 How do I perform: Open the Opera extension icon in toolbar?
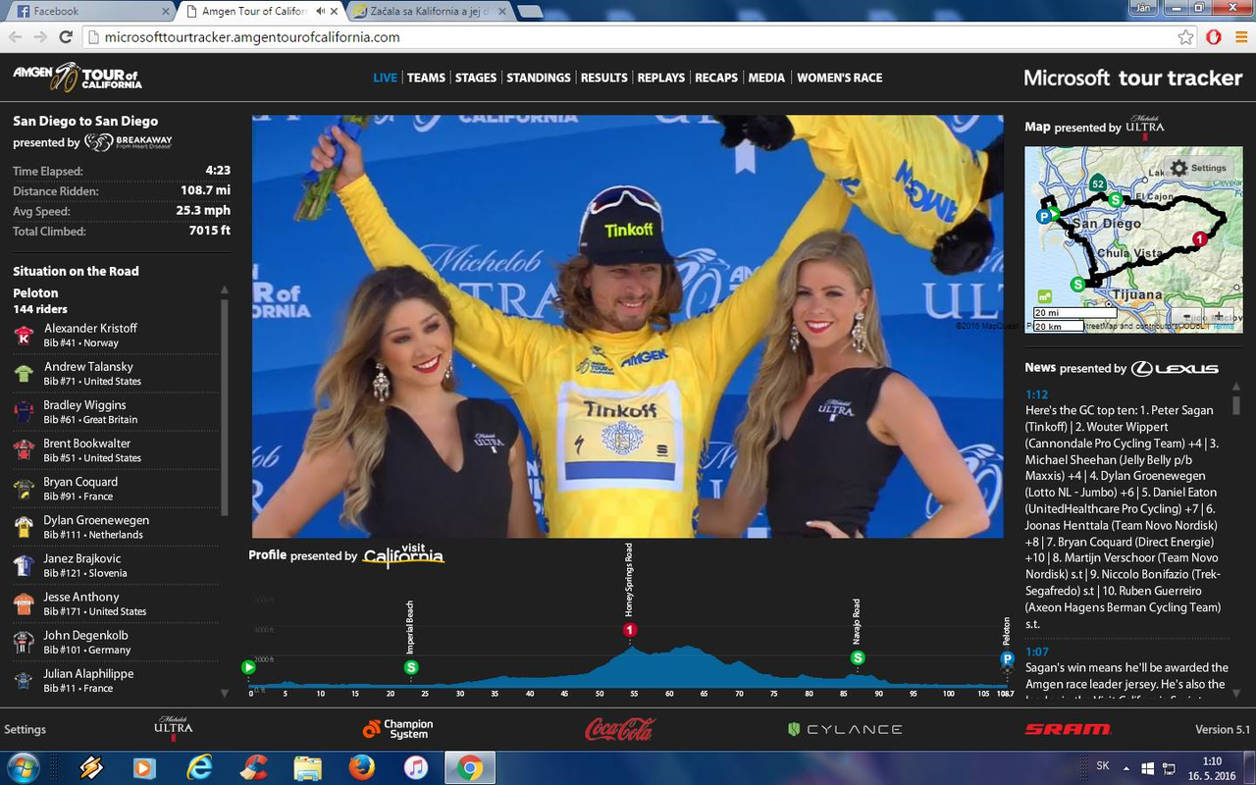pos(1213,37)
